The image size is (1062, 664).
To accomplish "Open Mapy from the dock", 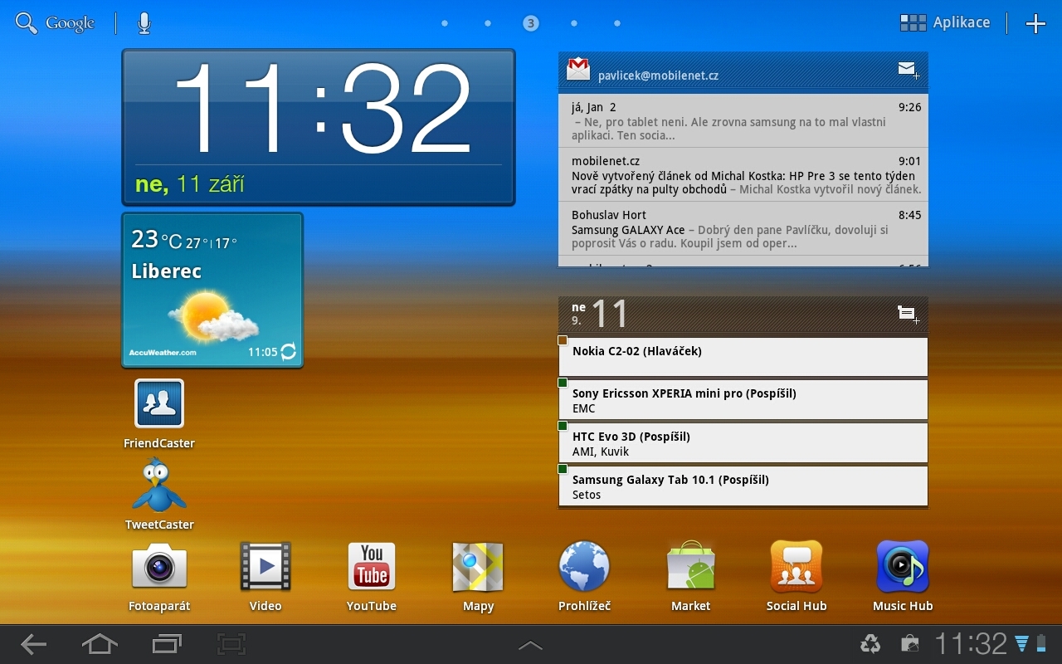I will (x=477, y=569).
